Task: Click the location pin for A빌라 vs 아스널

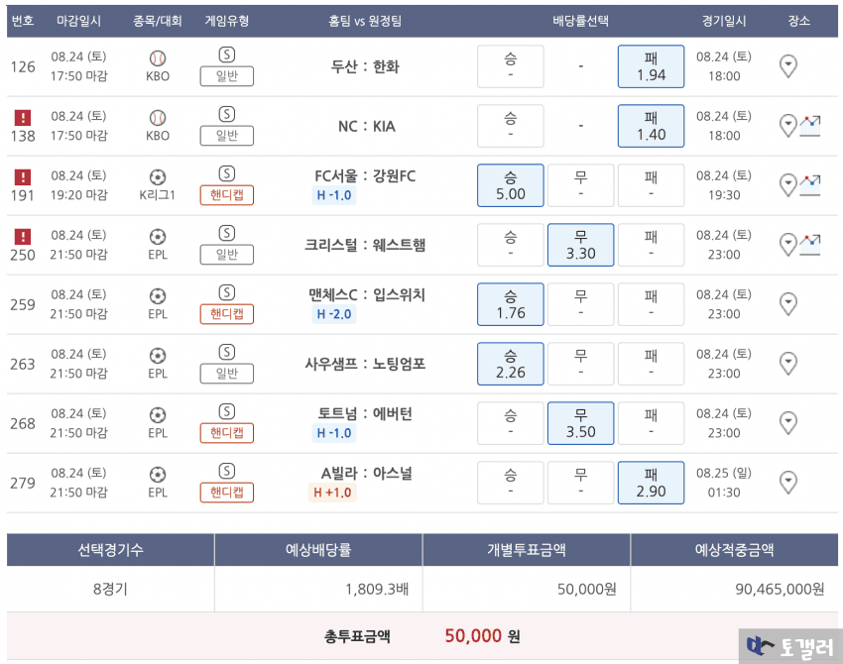Action: [x=788, y=483]
